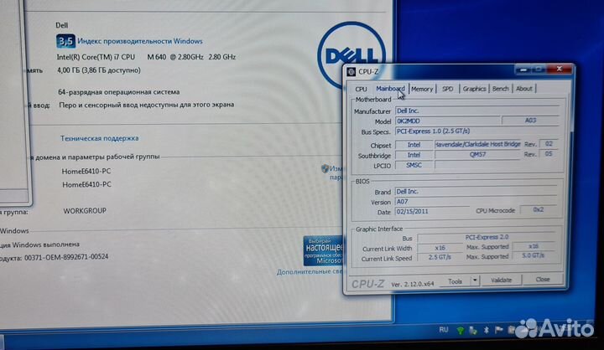
Task: Click the Current Link Width x16 value
Action: [x=440, y=248]
